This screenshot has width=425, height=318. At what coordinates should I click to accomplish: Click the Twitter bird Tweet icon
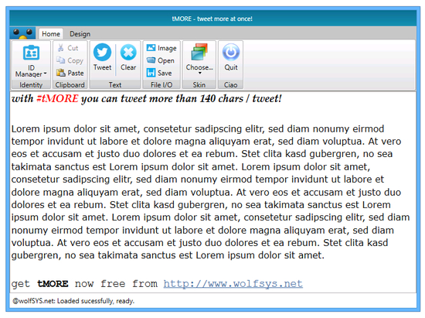102,52
